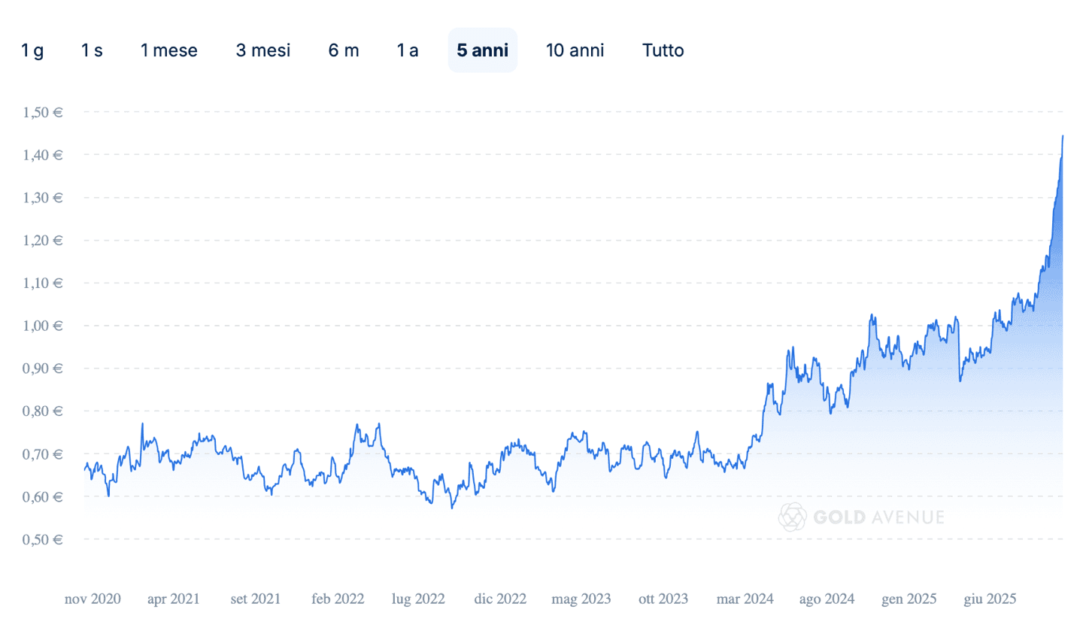Select the 1 g time range
Viewport: 1083px width, 640px height.
point(32,50)
